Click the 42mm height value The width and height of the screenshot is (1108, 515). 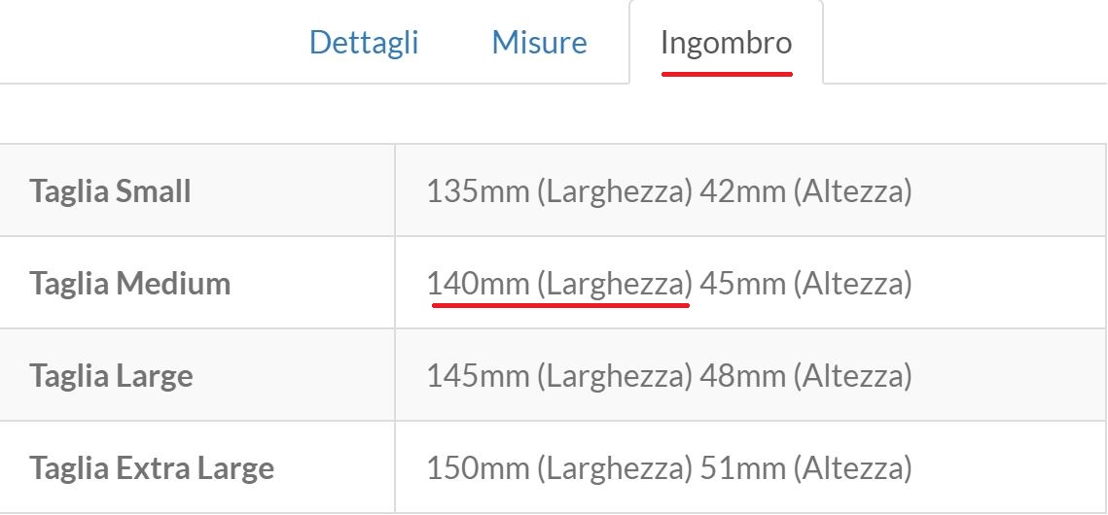741,191
